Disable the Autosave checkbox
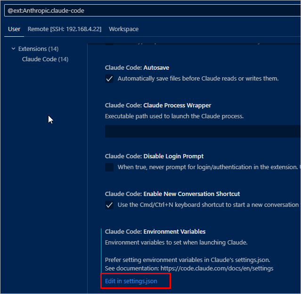Image resolution: width=301 pixels, height=294 pixels. tap(109, 79)
